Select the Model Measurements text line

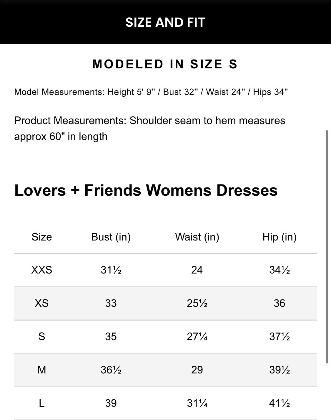pyautogui.click(x=151, y=92)
